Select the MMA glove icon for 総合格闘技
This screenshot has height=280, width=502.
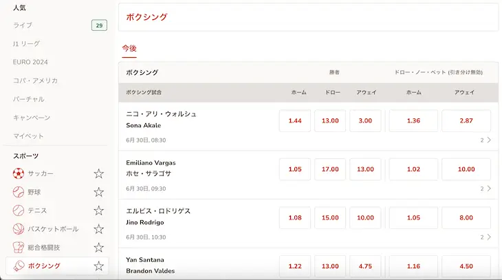[19, 248]
